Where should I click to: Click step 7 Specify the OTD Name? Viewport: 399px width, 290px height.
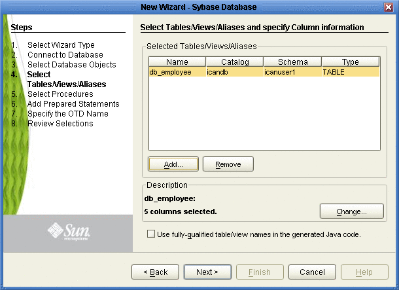click(x=68, y=113)
